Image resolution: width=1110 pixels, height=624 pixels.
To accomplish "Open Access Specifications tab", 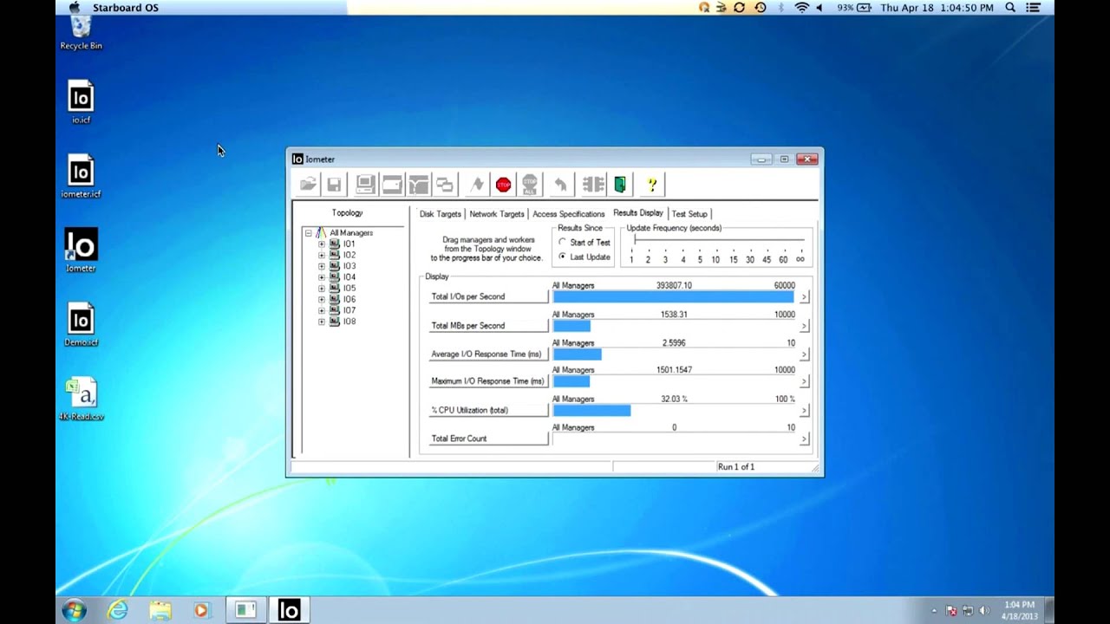I will pyautogui.click(x=569, y=214).
